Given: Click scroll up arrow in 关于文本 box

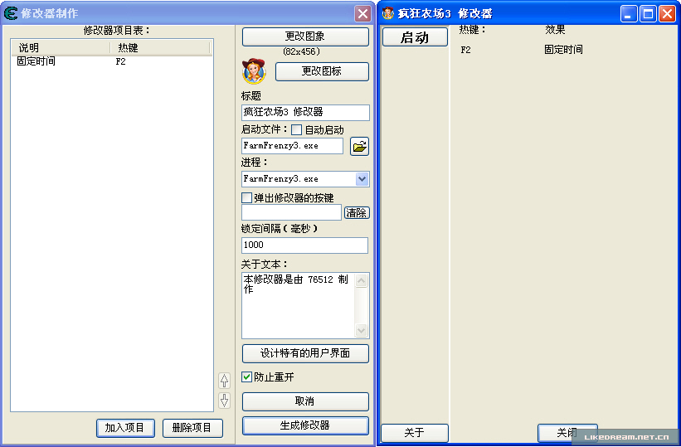Looking at the screenshot, I should 362,281.
